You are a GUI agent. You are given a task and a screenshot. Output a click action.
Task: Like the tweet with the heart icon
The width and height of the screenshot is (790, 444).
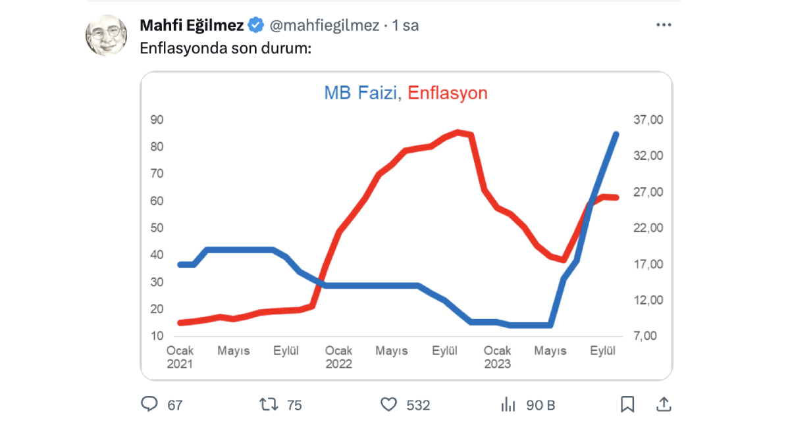(x=390, y=404)
